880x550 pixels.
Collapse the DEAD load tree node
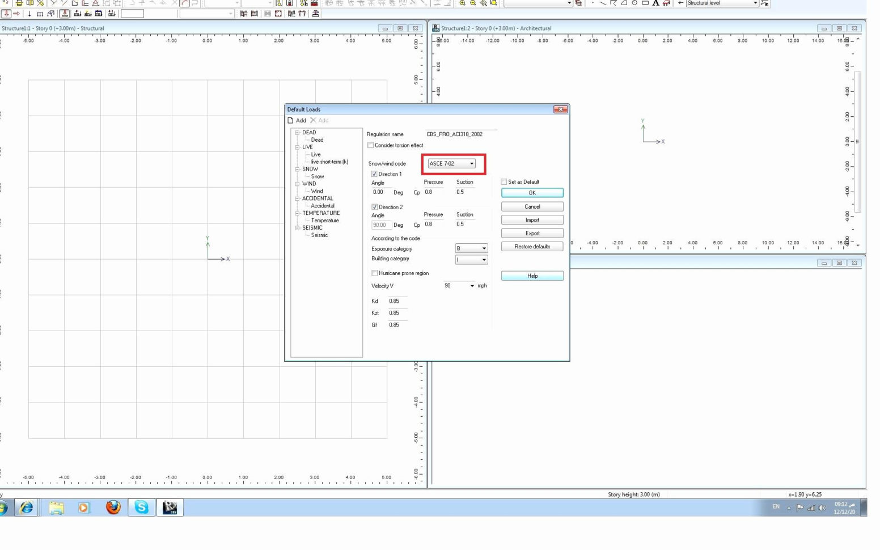[297, 132]
